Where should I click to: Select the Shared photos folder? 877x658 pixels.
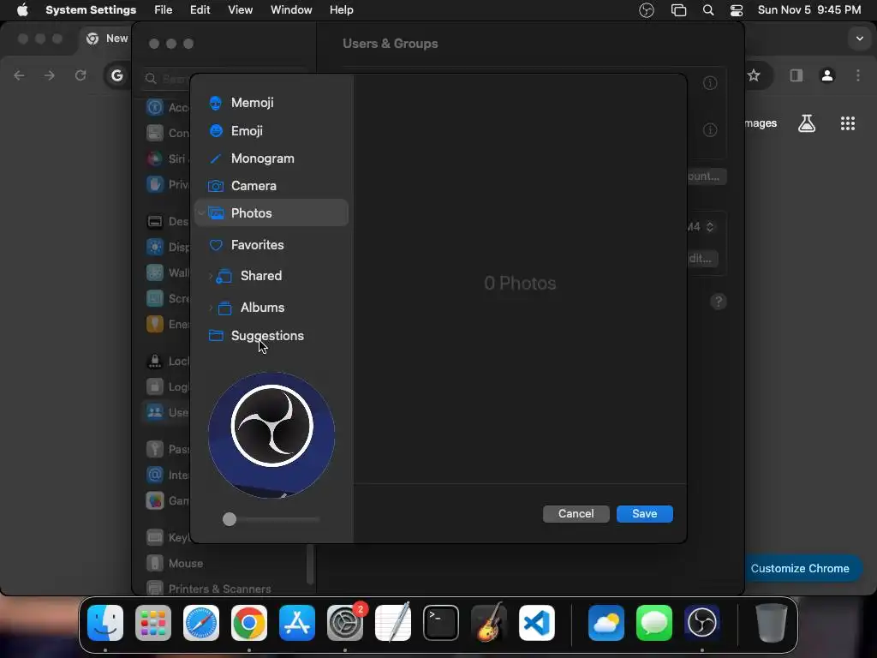[x=271, y=276]
